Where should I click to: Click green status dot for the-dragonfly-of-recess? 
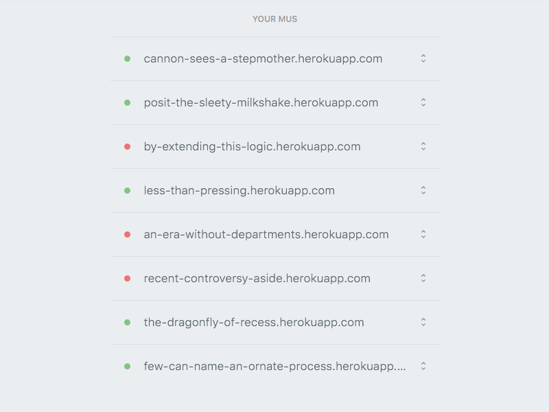127,323
